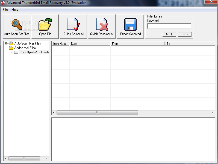Choose Quick Deselect All
This screenshot has height=164, width=218.
pyautogui.click(x=102, y=27)
